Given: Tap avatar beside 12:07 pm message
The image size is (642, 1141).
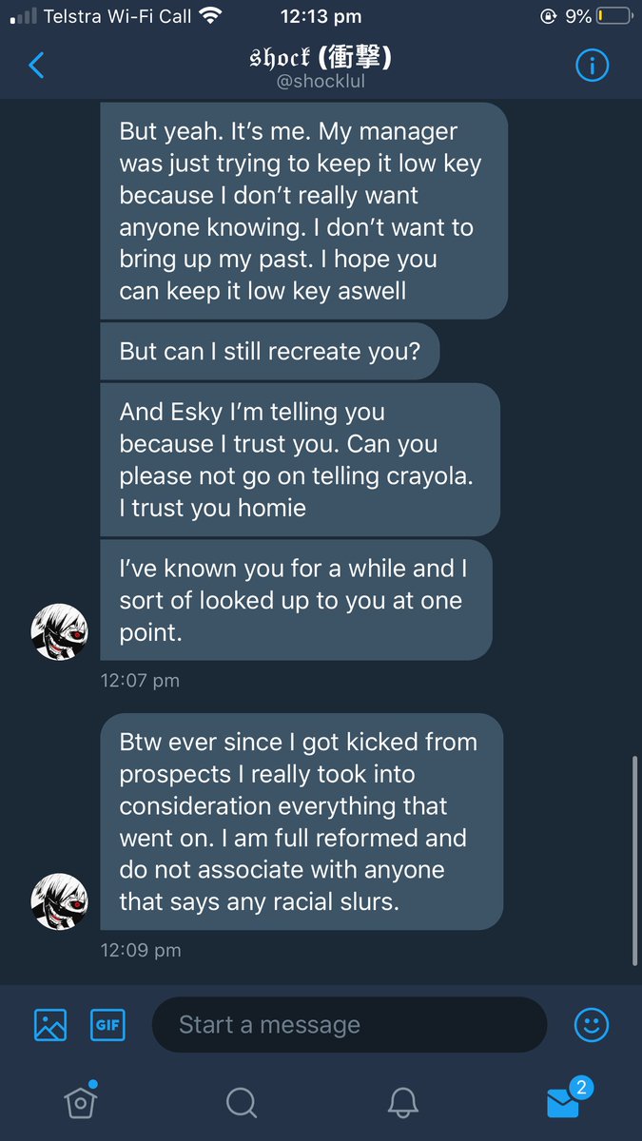Looking at the screenshot, I should (x=60, y=631).
